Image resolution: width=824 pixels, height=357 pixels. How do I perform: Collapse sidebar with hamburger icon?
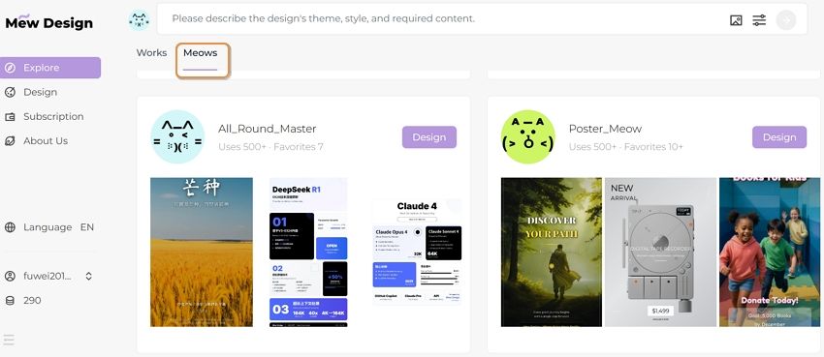point(9,340)
